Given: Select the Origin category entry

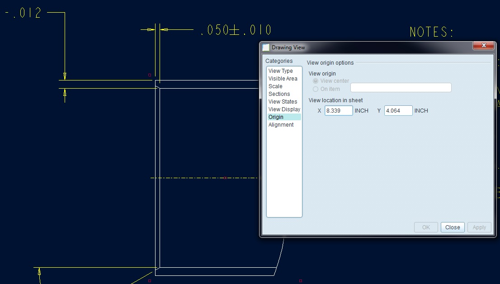Looking at the screenshot, I should [276, 117].
